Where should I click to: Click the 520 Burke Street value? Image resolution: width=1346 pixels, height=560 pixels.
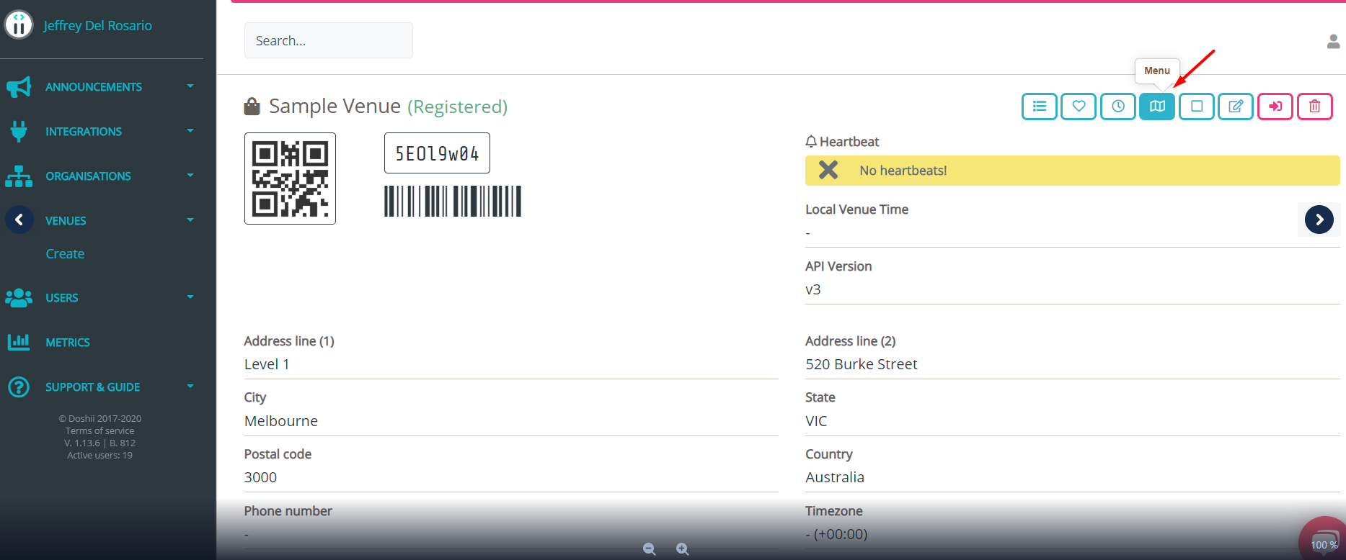[x=862, y=364]
